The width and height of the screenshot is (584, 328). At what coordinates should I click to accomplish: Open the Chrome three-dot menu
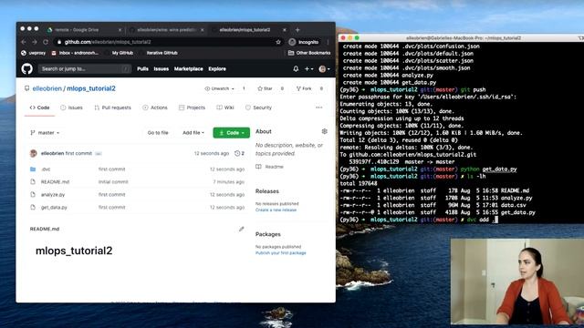click(x=328, y=42)
